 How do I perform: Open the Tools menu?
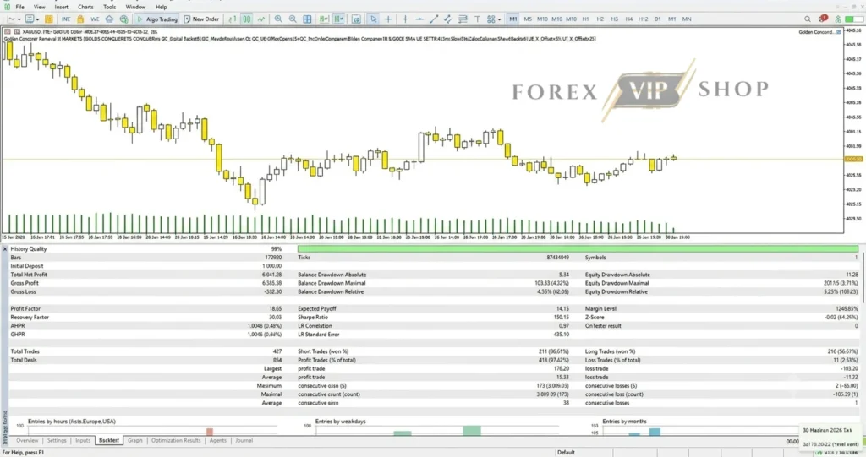click(110, 7)
